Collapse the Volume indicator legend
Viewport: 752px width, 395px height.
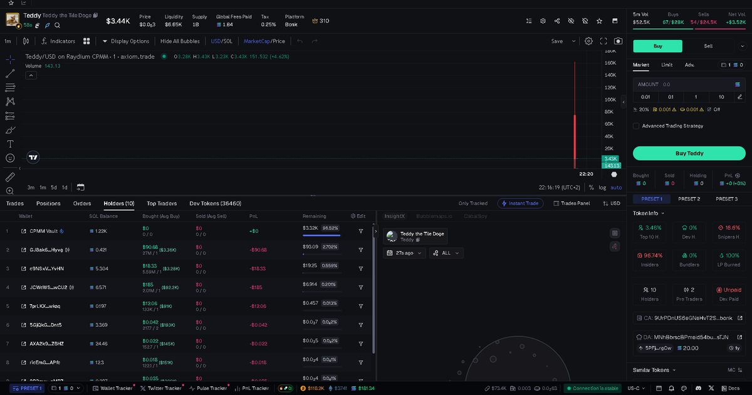[30, 75]
